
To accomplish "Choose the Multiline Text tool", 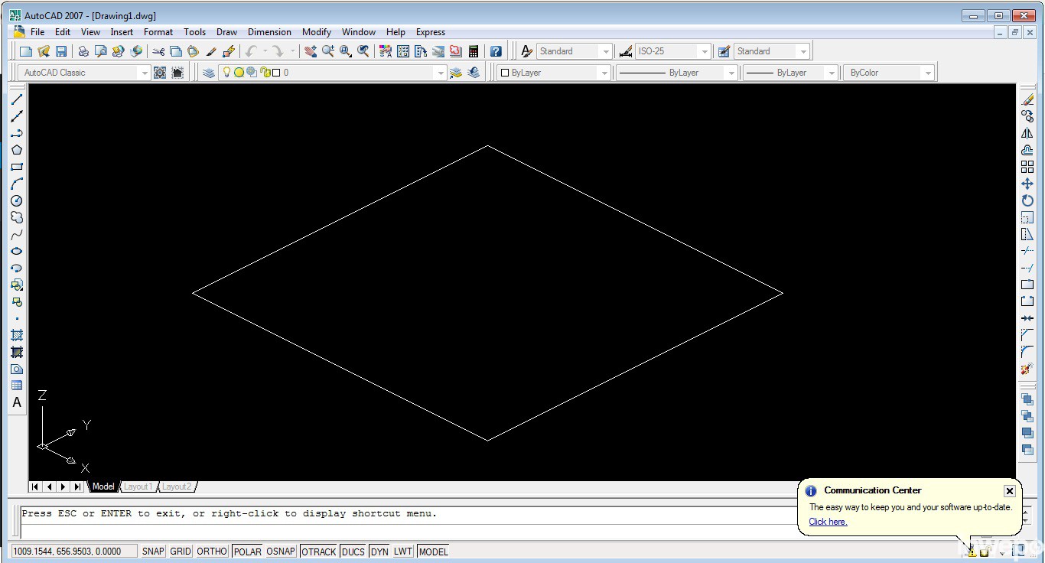I will (17, 402).
